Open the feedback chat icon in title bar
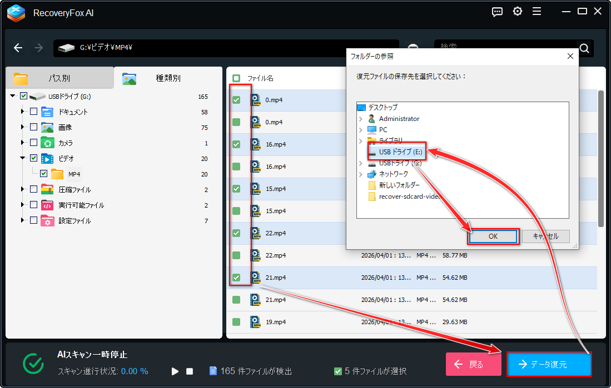 497,12
